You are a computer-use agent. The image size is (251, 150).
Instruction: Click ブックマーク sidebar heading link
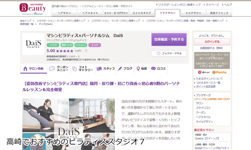pos(203,95)
